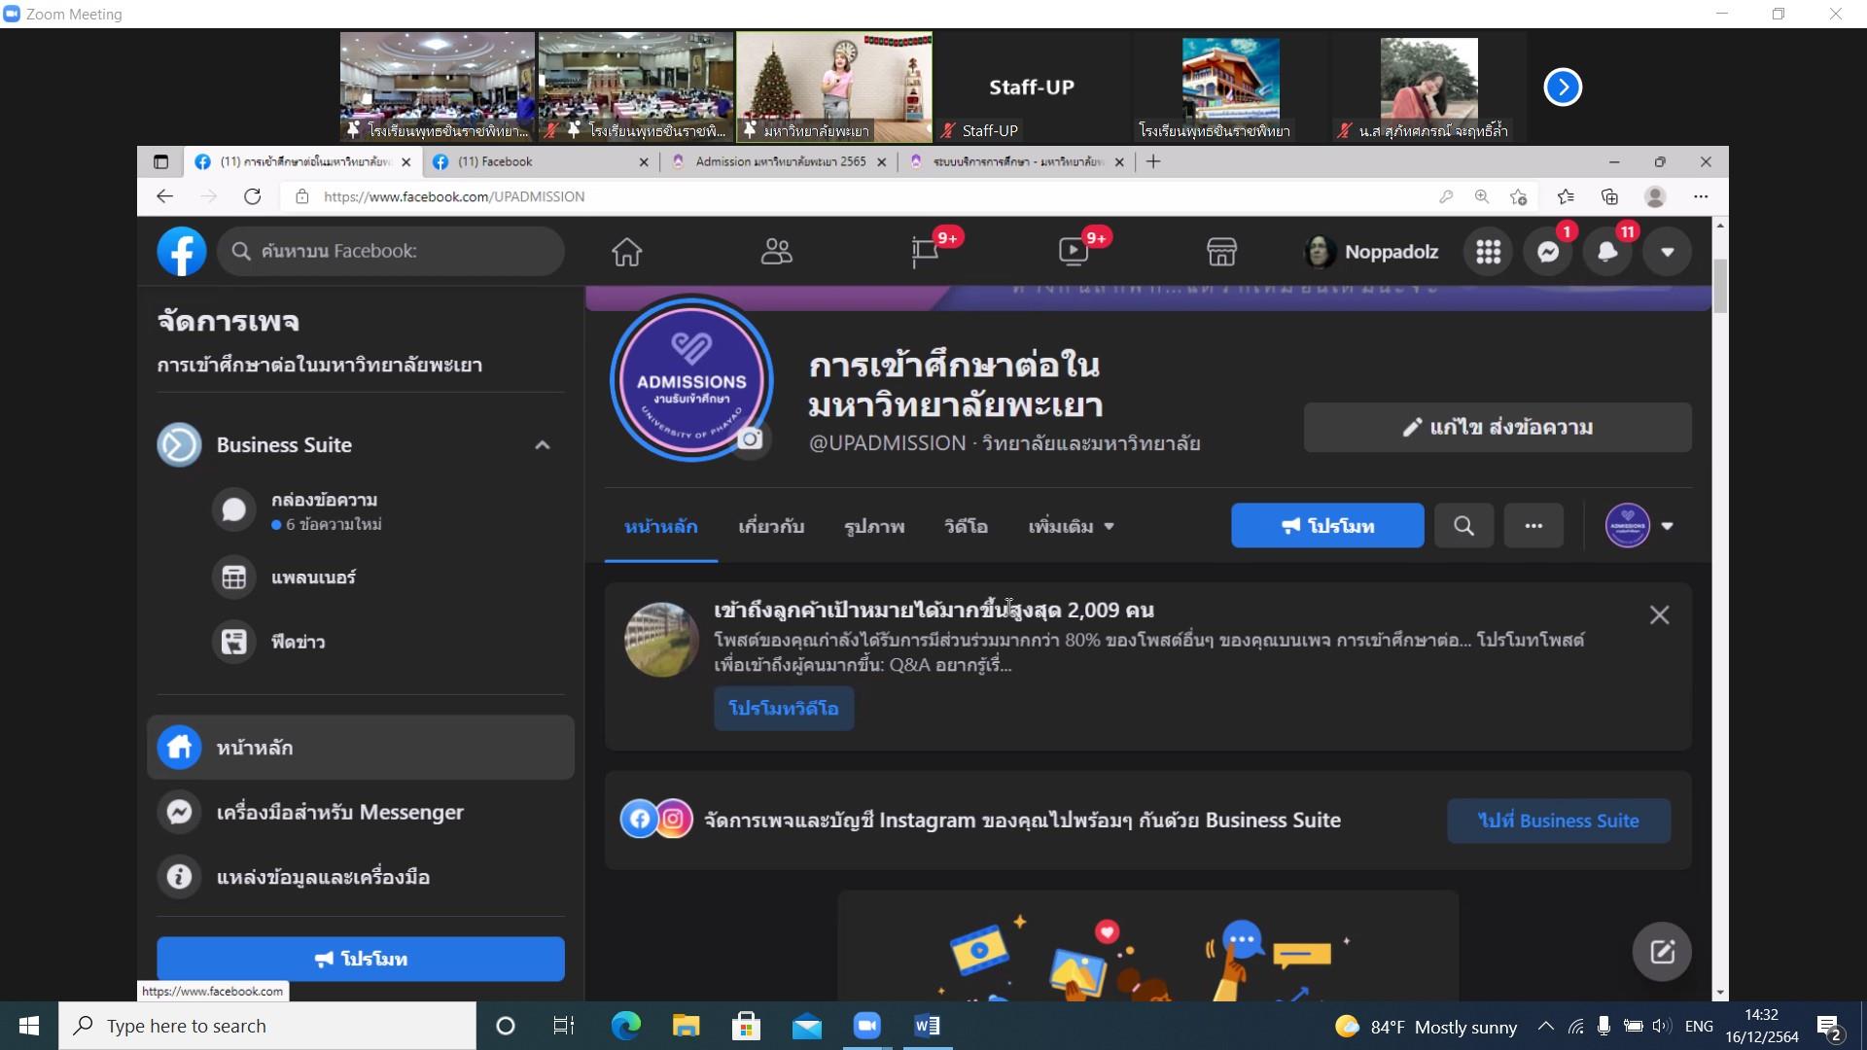This screenshot has width=1867, height=1050.
Task: Click the camera icon on page profile picture
Action: tap(750, 439)
